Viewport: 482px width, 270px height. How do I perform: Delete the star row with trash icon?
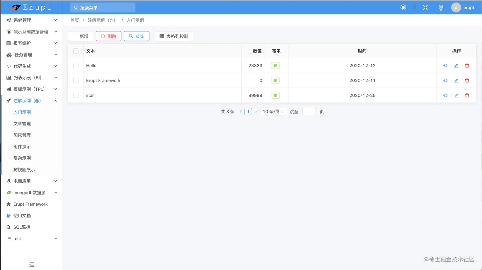click(x=467, y=96)
